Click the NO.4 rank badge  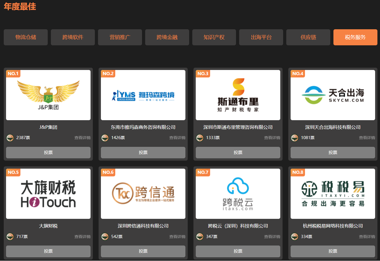click(x=298, y=74)
